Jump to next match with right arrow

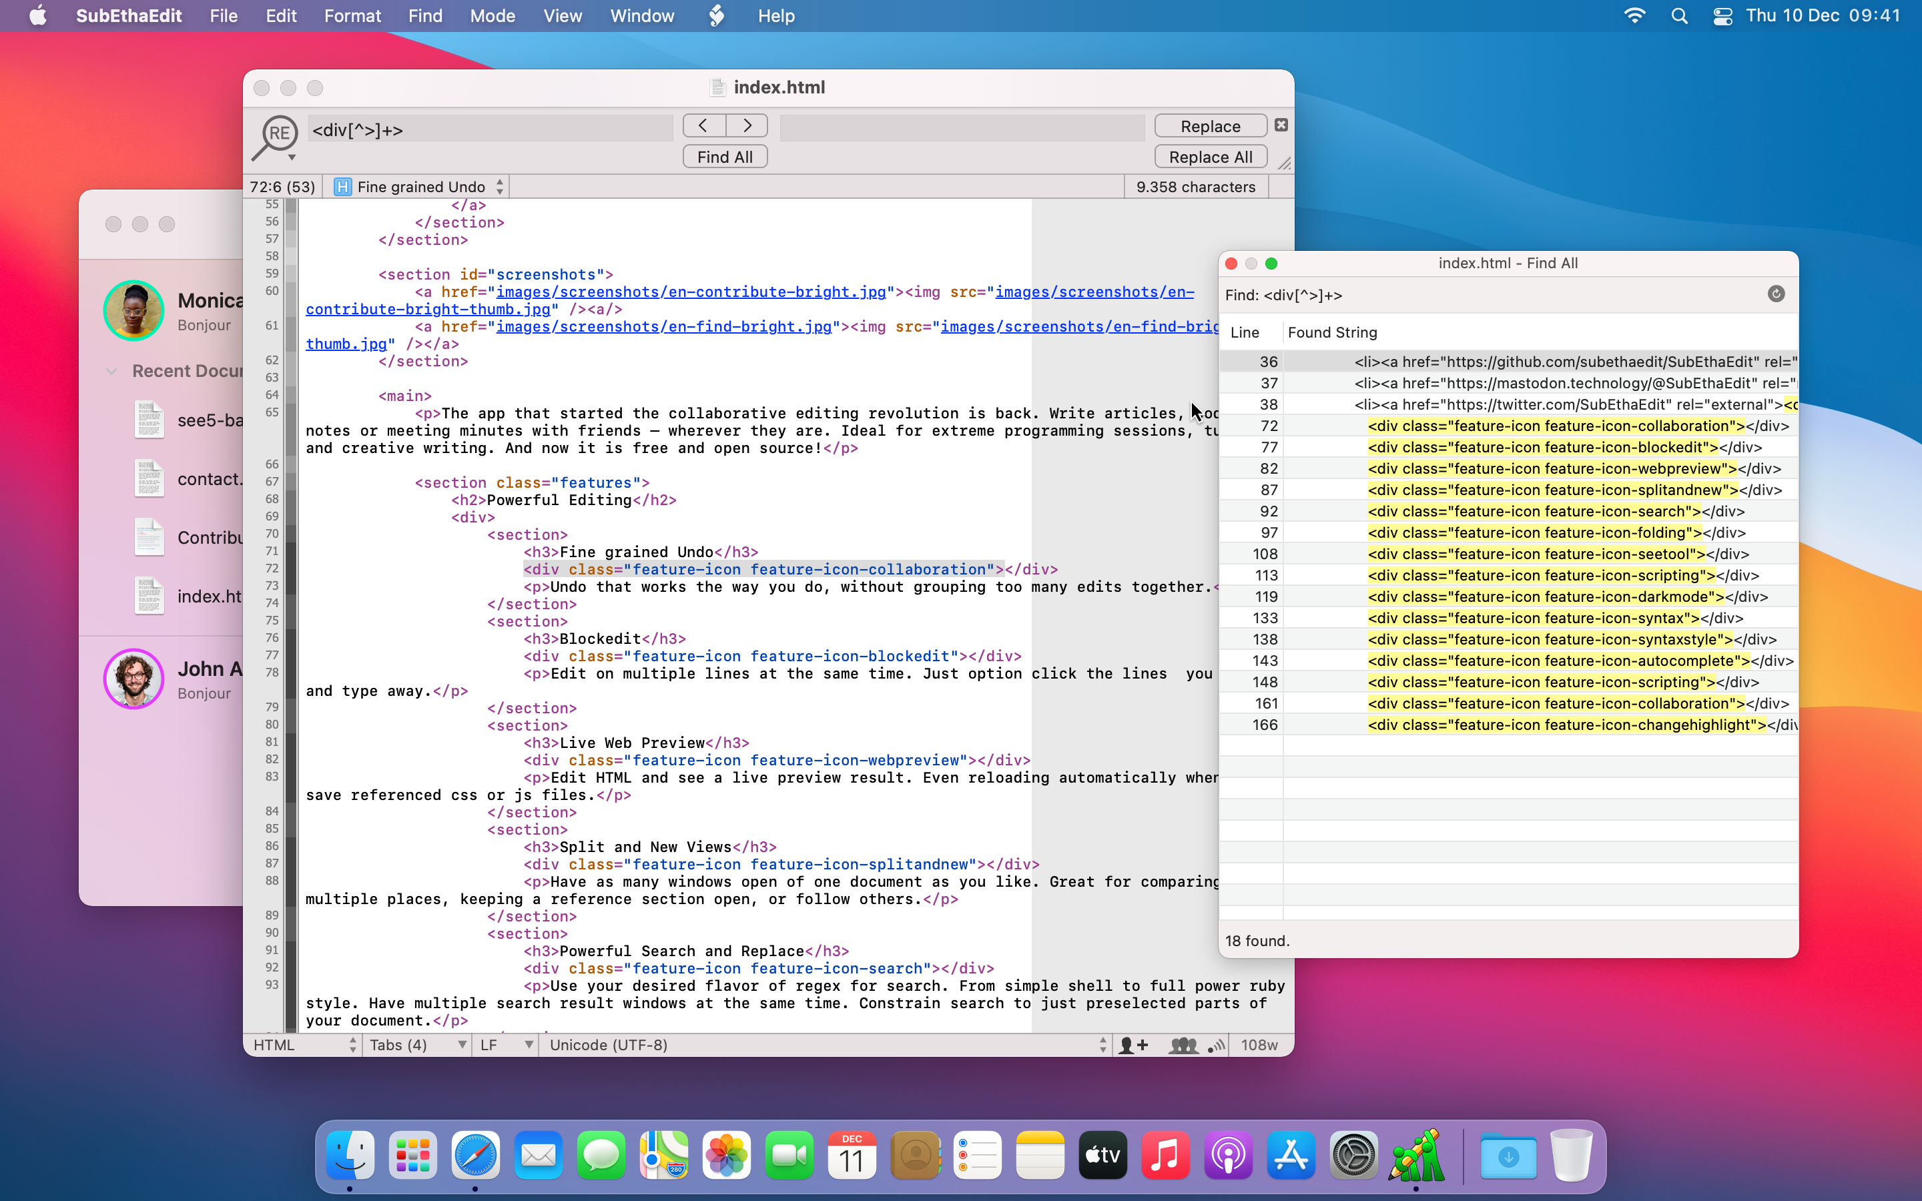tap(747, 125)
